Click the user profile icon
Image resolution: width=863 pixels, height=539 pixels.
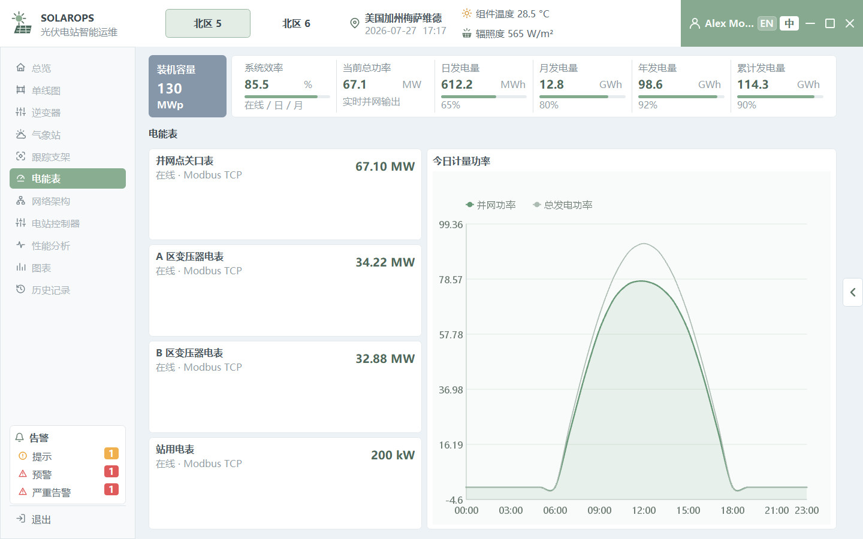tap(695, 23)
